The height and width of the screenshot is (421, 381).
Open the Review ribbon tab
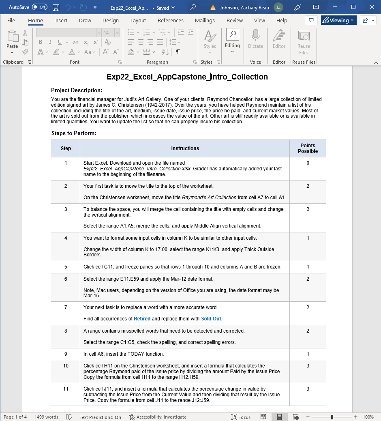click(x=234, y=20)
